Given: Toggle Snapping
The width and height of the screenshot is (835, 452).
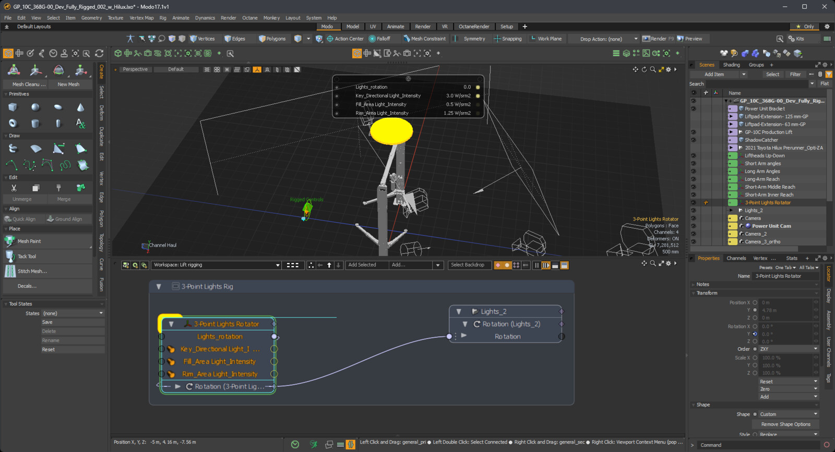Looking at the screenshot, I should (508, 39).
